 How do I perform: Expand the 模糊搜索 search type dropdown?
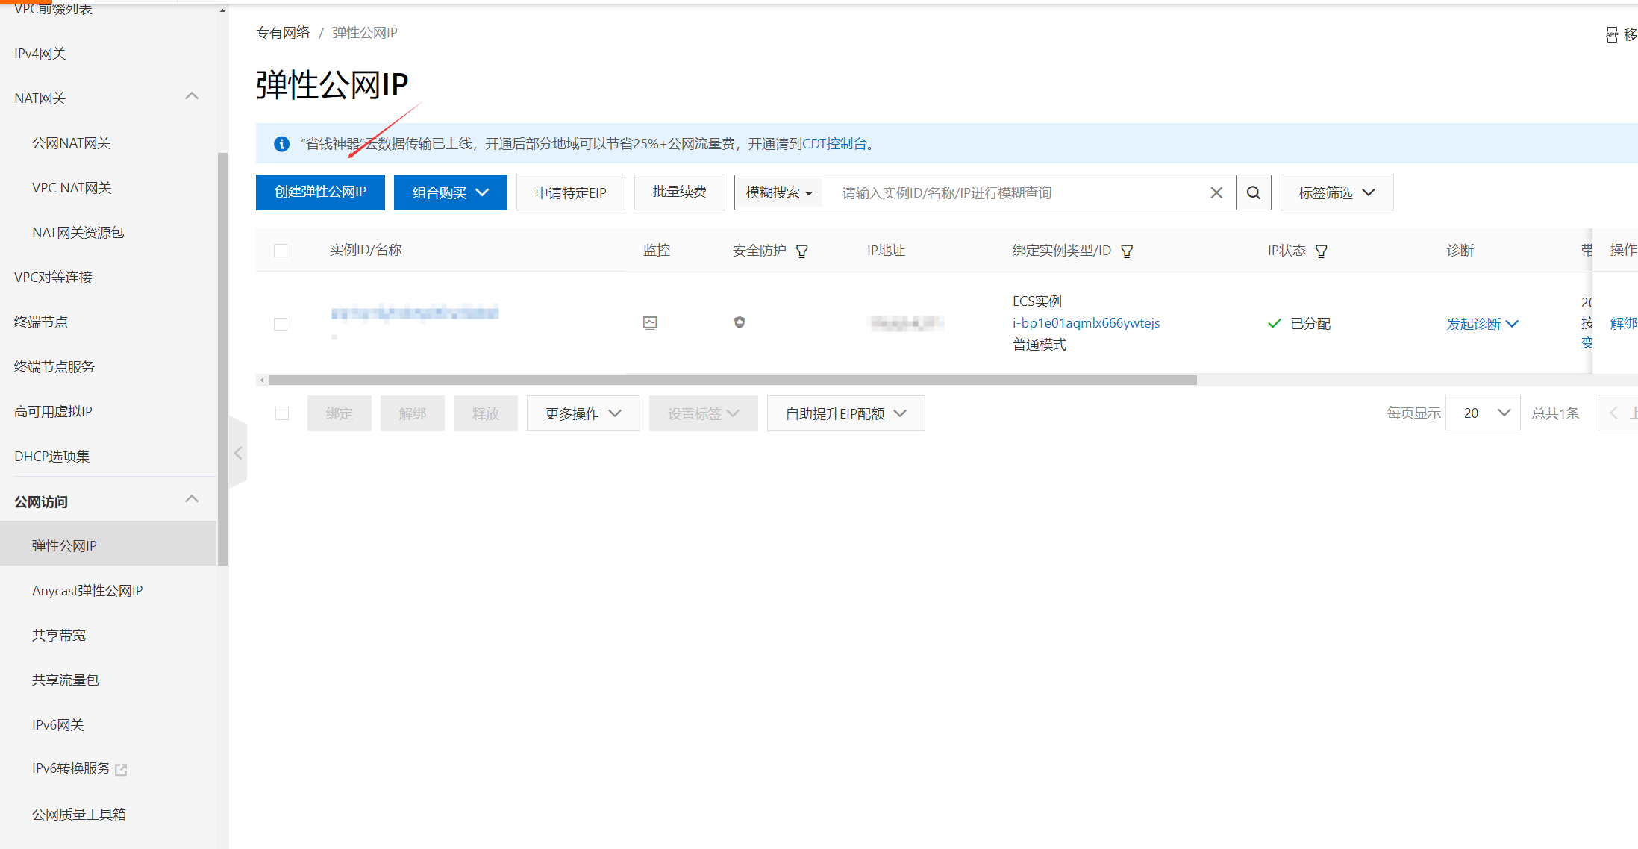coord(779,192)
